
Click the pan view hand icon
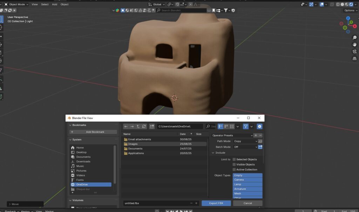(x=354, y=44)
